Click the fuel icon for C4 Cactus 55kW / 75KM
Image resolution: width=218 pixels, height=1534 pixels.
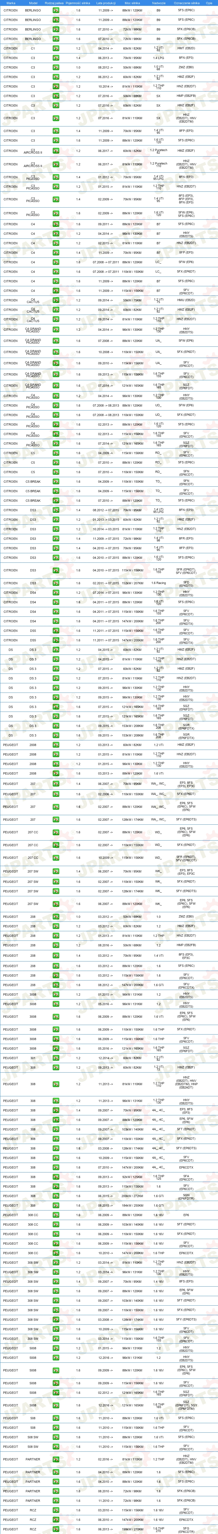click(56, 300)
